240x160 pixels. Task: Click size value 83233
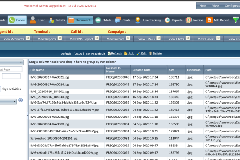173,145
